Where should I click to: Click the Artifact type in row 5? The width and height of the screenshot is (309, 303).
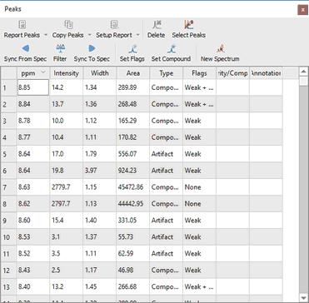point(162,154)
